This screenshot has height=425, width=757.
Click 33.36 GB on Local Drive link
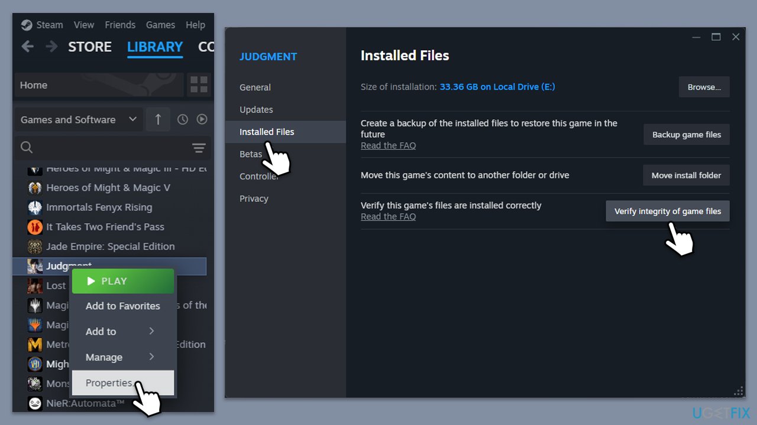pos(497,87)
